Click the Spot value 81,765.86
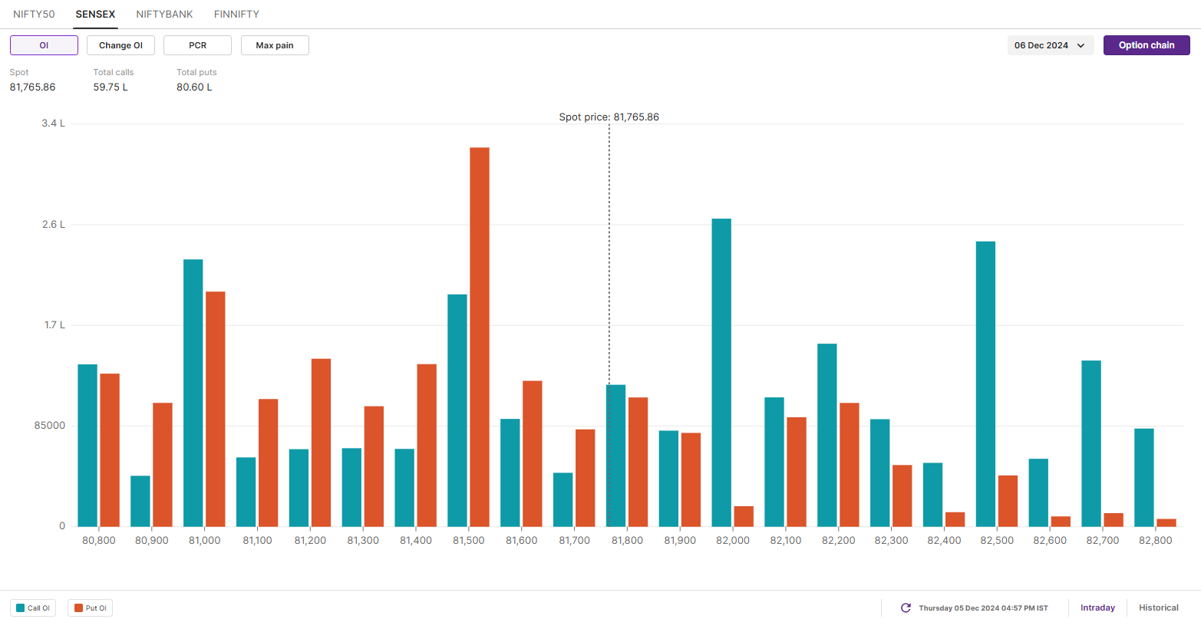1201x619 pixels. click(x=32, y=87)
